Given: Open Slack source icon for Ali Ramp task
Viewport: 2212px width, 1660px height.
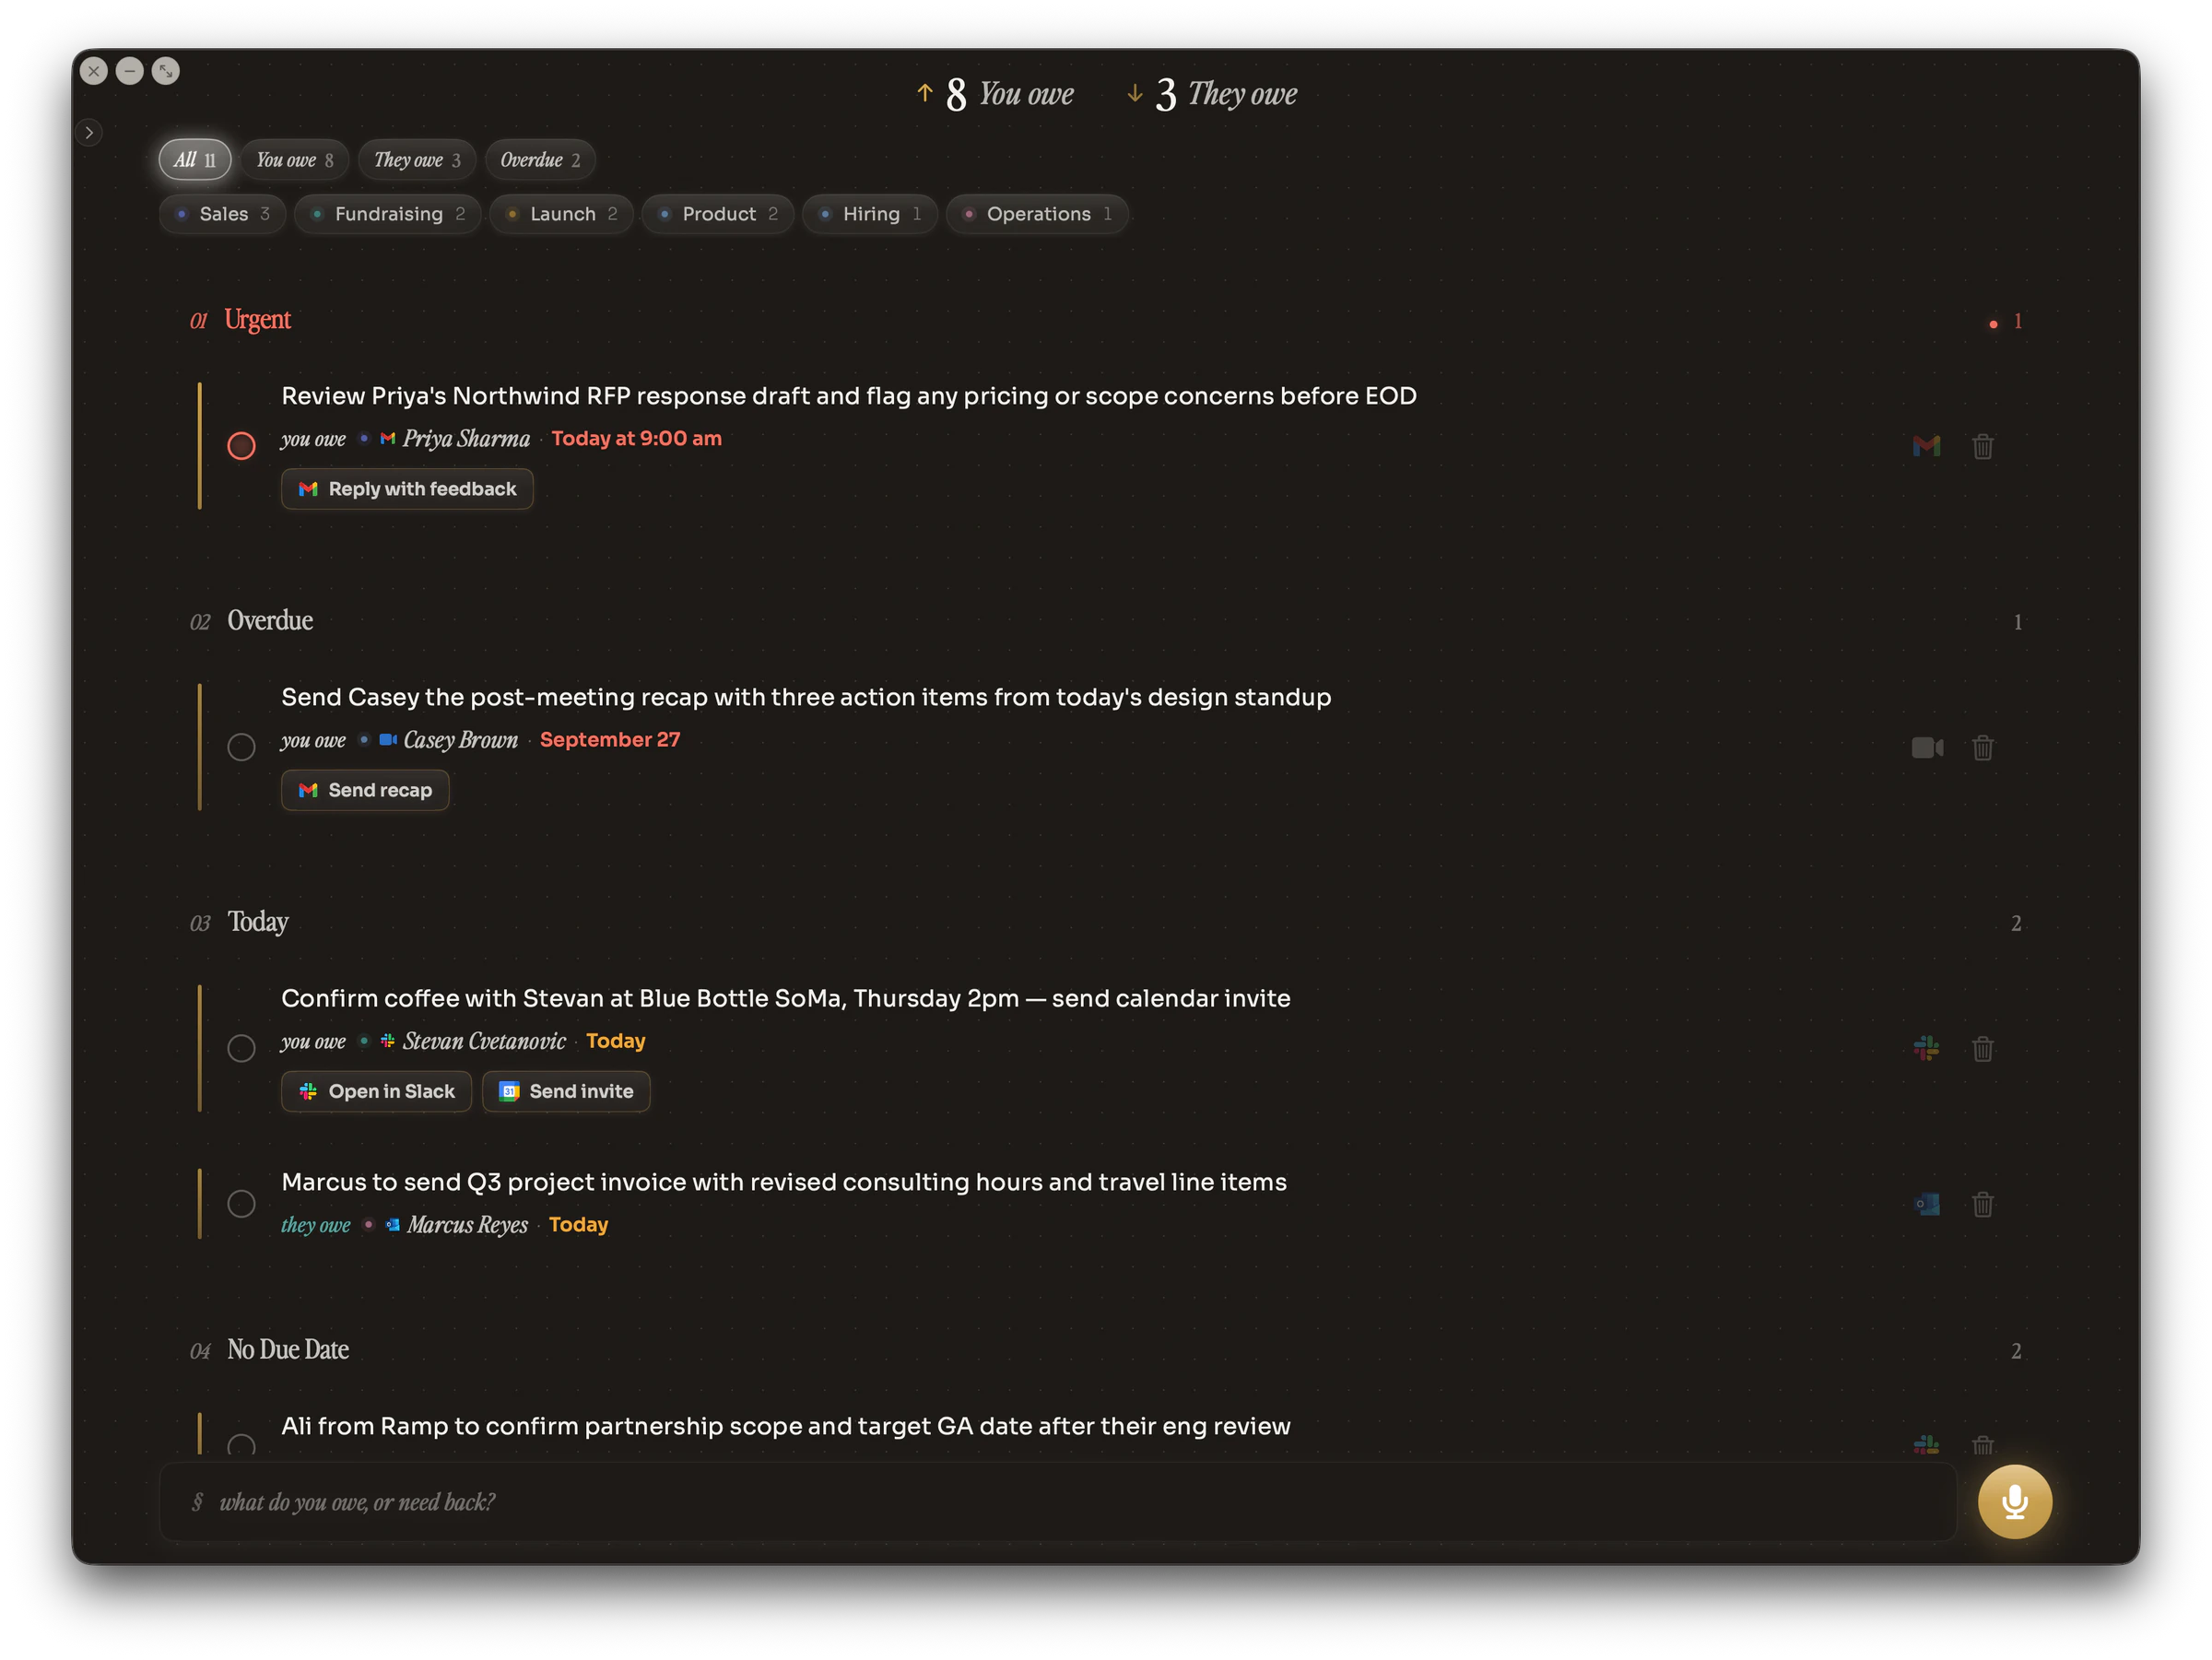Looking at the screenshot, I should (1926, 1444).
